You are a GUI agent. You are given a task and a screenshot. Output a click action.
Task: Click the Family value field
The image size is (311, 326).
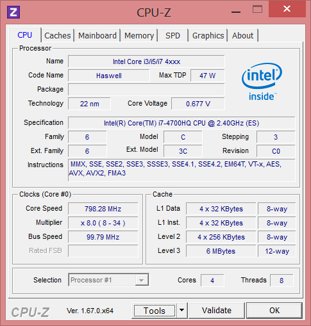[87, 137]
